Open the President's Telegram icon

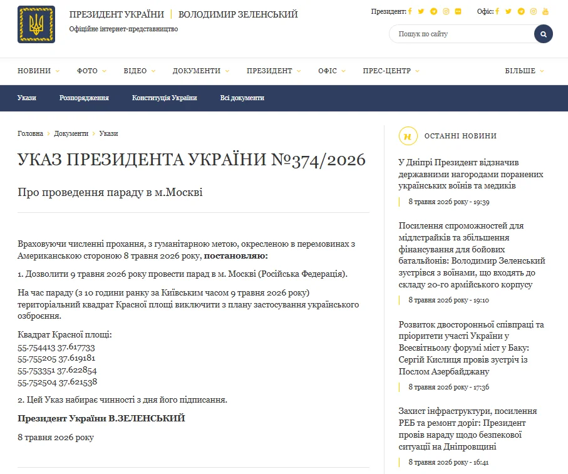(x=433, y=12)
